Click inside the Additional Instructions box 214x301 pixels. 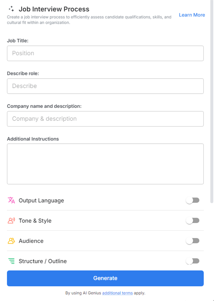pyautogui.click(x=105, y=163)
